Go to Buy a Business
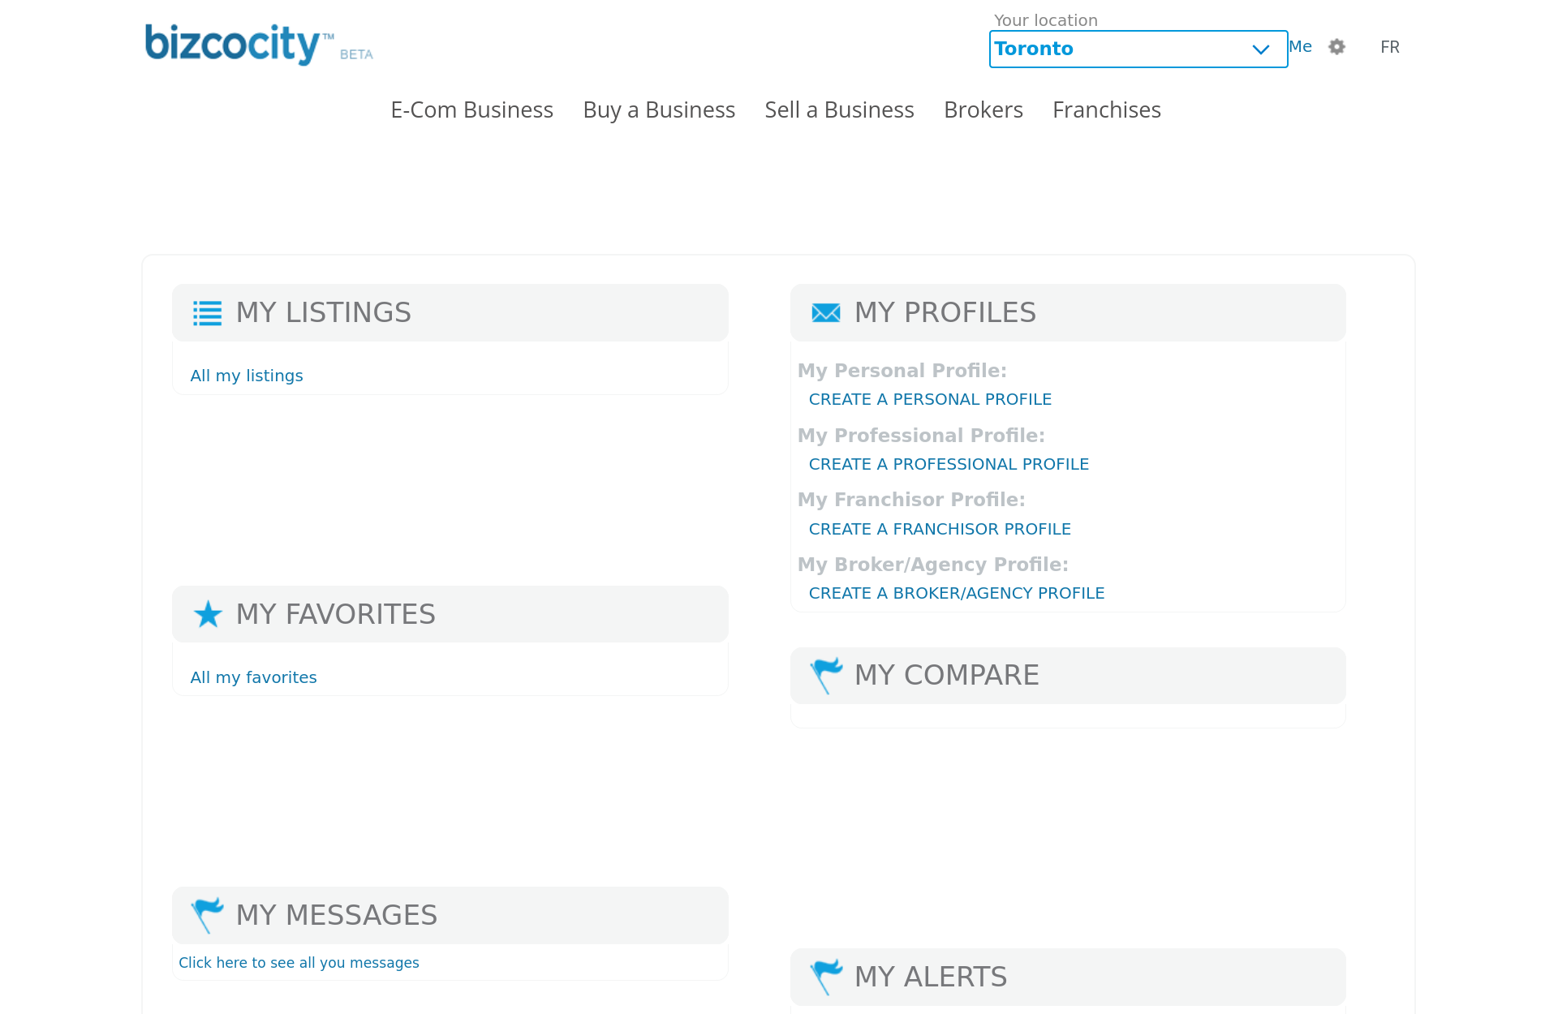Viewport: 1558px width, 1014px height. (658, 110)
